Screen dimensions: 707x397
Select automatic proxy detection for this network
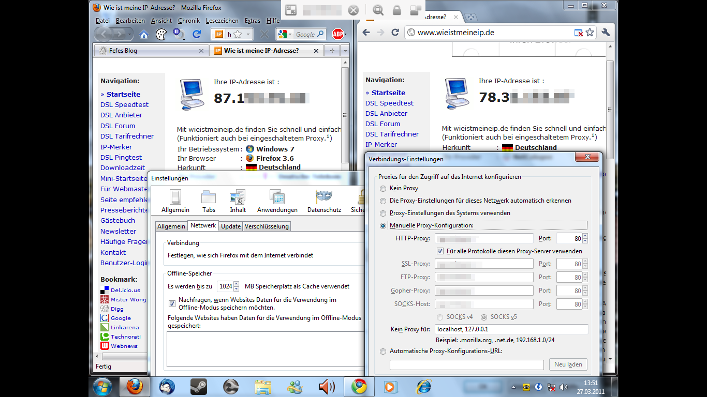coord(383,201)
